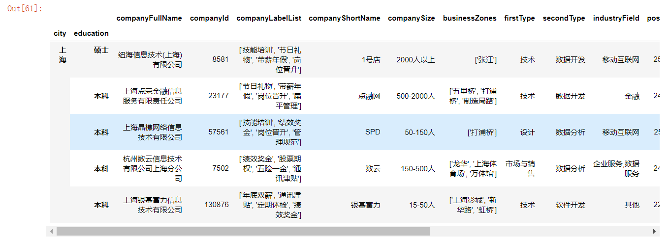Viewport: 669px width, 238px height.
Task: Click the empty scrollbar track right side
Action: pos(540,231)
